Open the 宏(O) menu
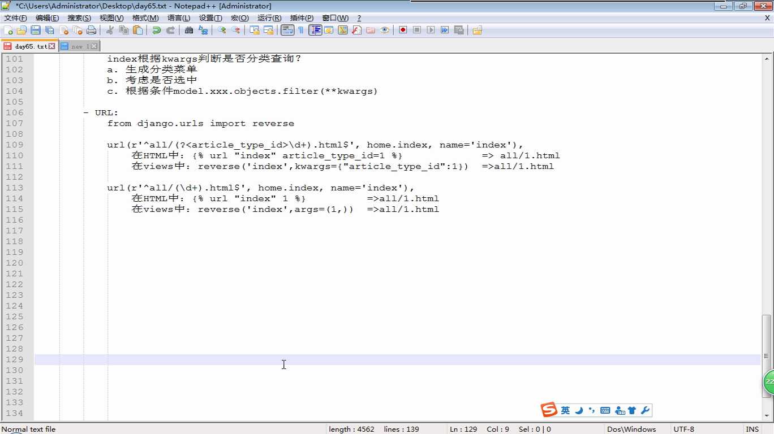Screen dimensions: 774x434 pos(240,18)
